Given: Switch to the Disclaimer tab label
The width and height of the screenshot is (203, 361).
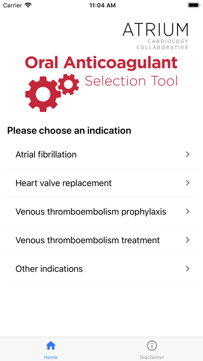Looking at the screenshot, I should tap(152, 357).
